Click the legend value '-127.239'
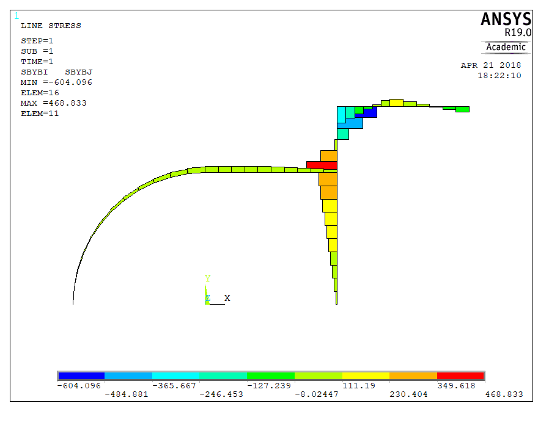The image size is (549, 439). [x=269, y=386]
